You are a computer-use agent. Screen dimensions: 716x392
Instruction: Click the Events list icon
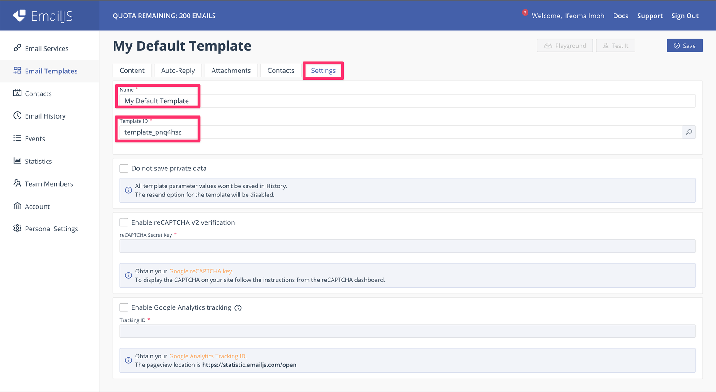tap(17, 138)
